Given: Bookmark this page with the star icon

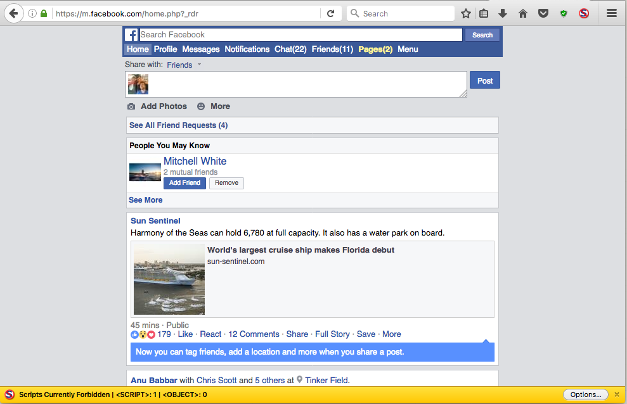Looking at the screenshot, I should [465, 13].
